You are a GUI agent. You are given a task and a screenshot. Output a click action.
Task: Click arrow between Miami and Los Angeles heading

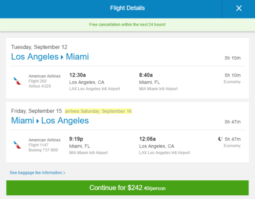point(38,121)
